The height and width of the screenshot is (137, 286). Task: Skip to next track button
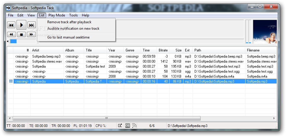pyautogui.click(x=32, y=25)
